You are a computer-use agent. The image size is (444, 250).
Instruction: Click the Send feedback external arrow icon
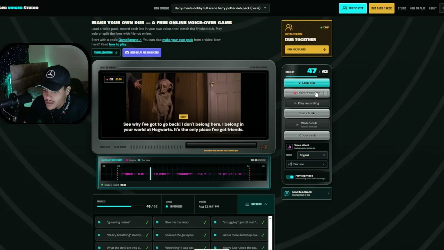[x=328, y=193]
